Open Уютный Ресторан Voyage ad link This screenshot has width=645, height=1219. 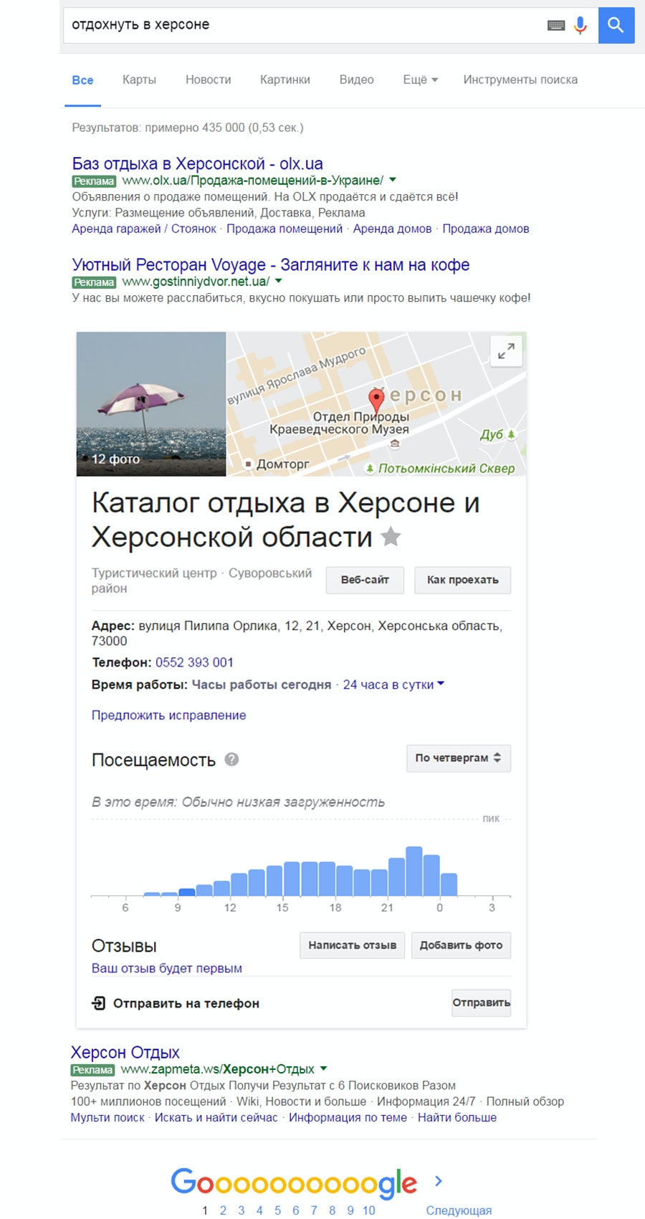tap(271, 264)
